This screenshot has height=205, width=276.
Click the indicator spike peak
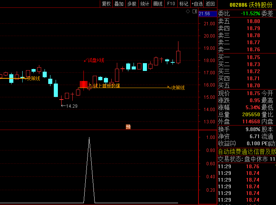89,137
